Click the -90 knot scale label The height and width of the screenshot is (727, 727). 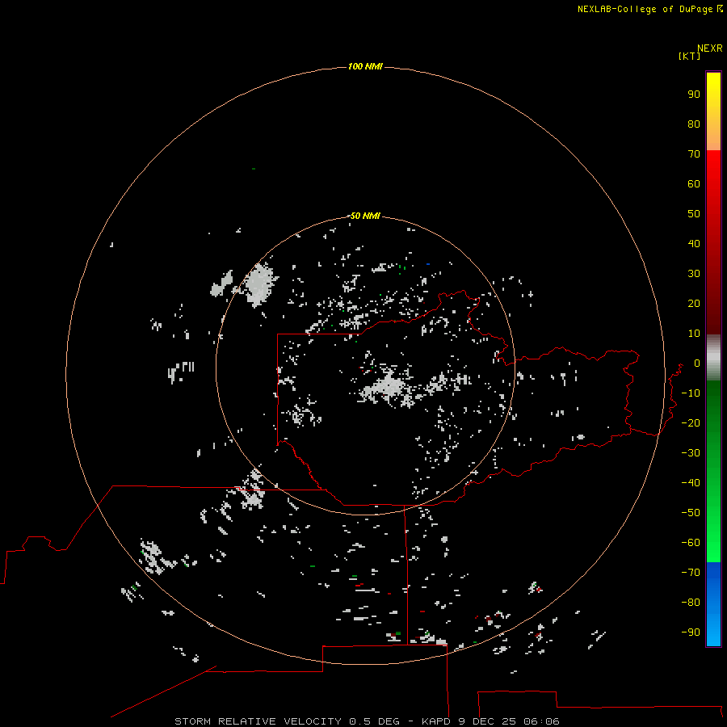[x=691, y=632]
